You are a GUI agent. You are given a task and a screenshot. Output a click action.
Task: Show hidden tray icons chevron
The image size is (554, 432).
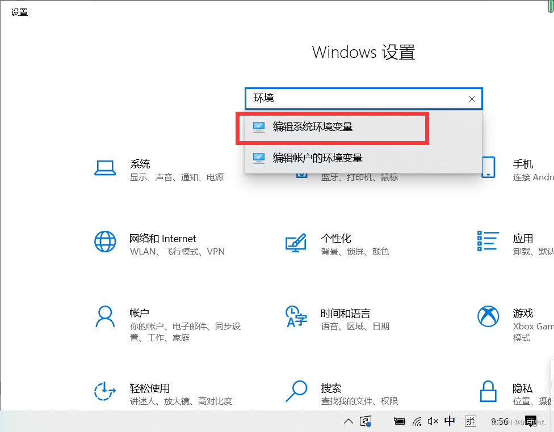(349, 421)
